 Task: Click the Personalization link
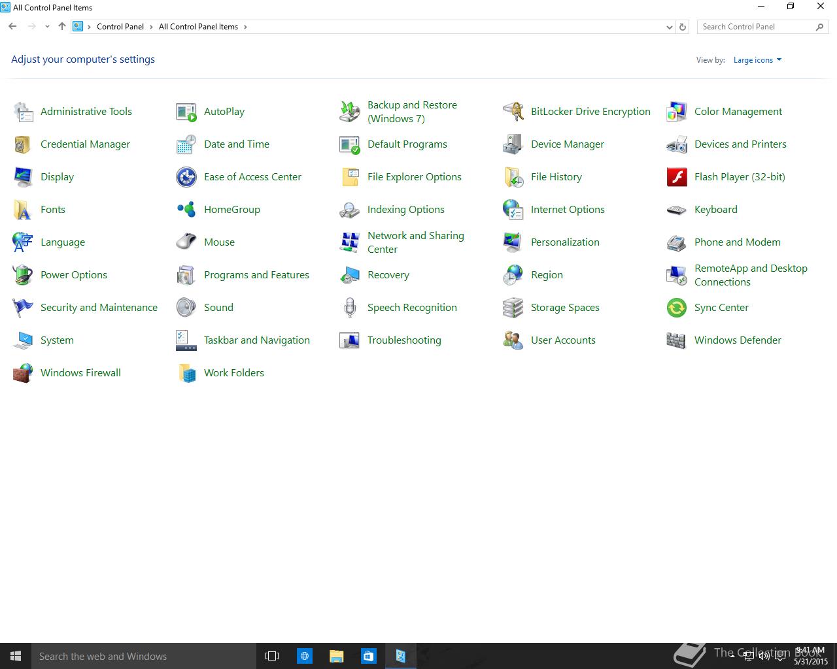[x=565, y=242]
